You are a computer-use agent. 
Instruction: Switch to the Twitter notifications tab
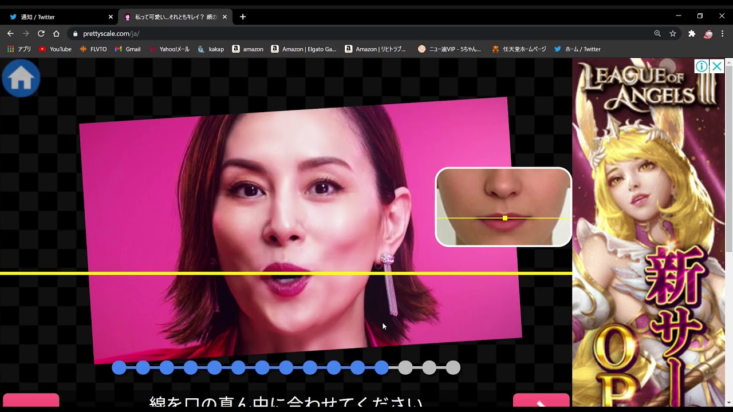(57, 17)
